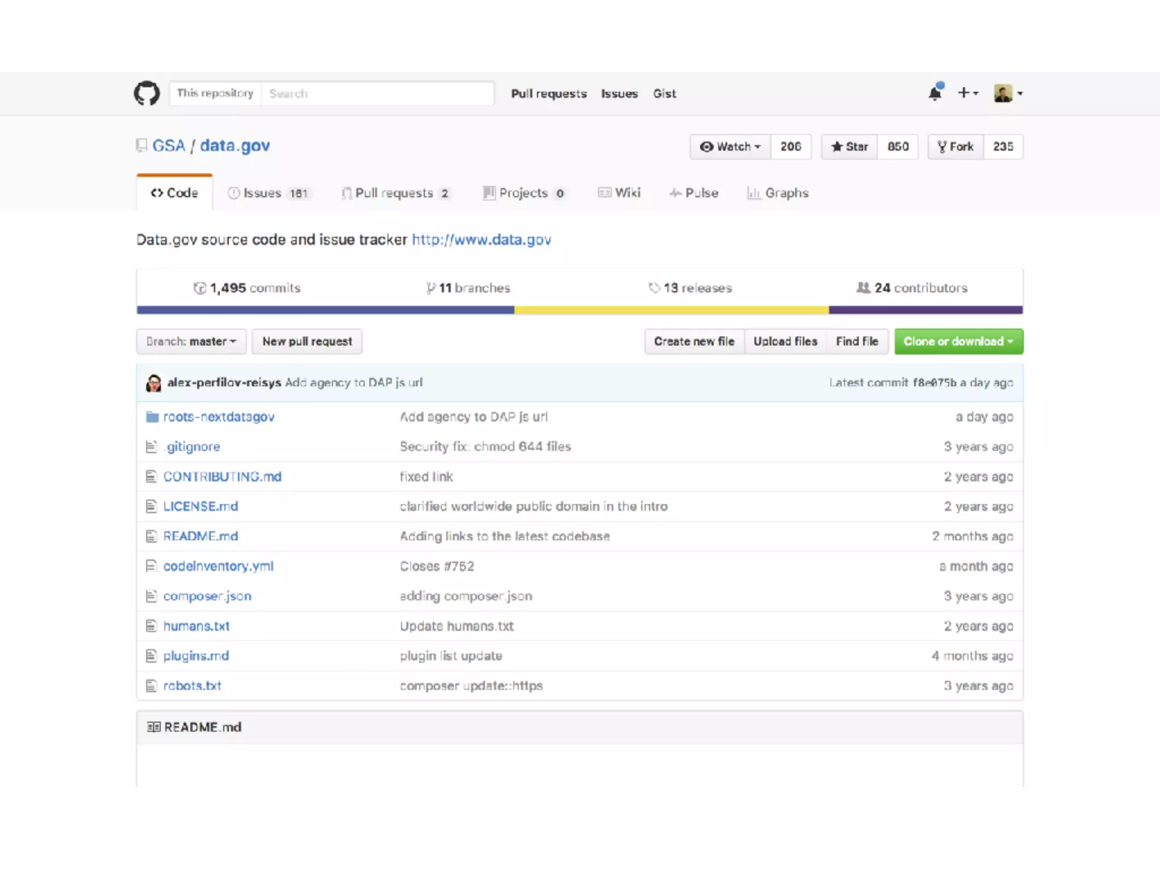Click the branches fork icon

point(431,288)
